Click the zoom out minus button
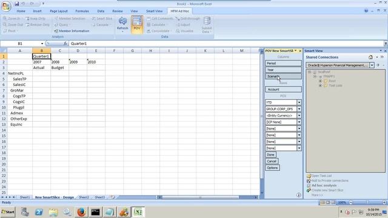Screen dimensions: 388x218 coord(350,202)
